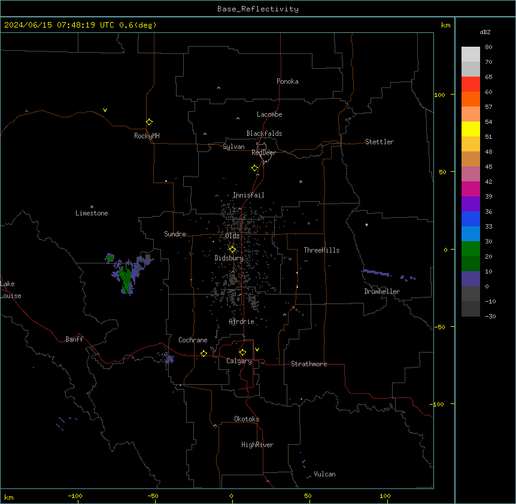The height and width of the screenshot is (504, 516).
Task: Click the Base_Reflectivity title
Action: (258, 9)
